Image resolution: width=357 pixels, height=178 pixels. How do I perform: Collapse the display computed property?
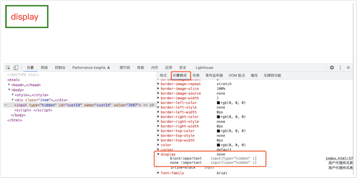click(158, 154)
